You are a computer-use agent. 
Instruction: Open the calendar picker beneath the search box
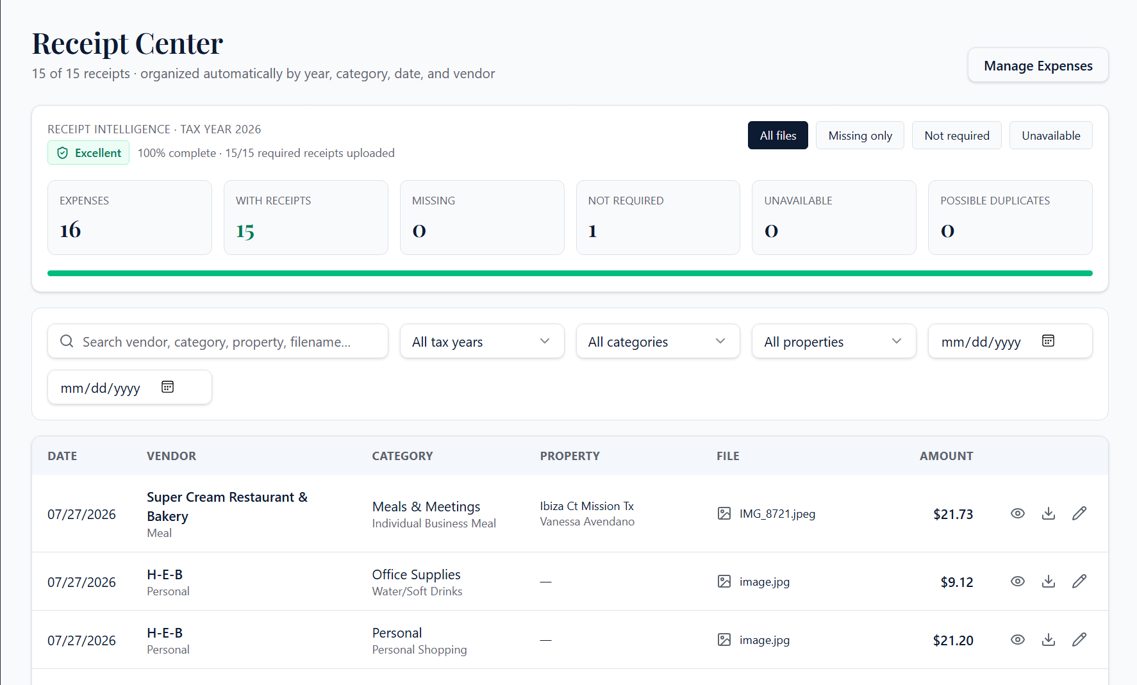[x=167, y=387]
